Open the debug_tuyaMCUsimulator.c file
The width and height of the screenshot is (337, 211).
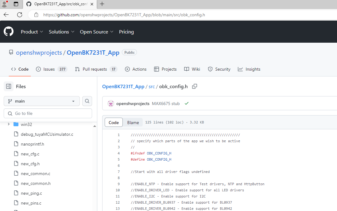(x=47, y=134)
